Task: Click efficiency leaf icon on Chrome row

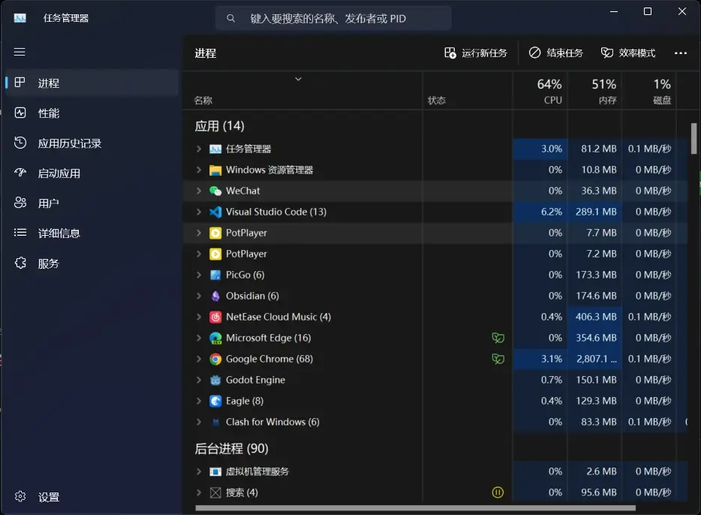Action: coord(498,359)
